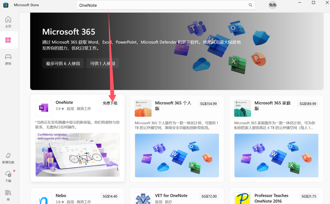Click the 最多可供 6 人使用 button

pyautogui.click(x=63, y=63)
